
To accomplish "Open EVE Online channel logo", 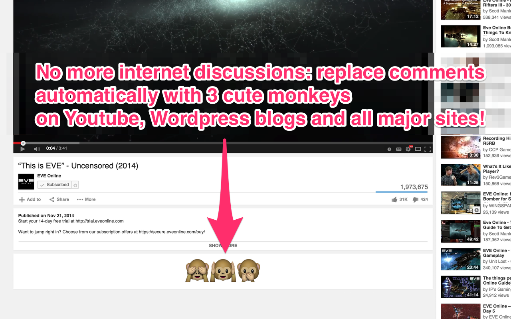I will tap(26, 181).
